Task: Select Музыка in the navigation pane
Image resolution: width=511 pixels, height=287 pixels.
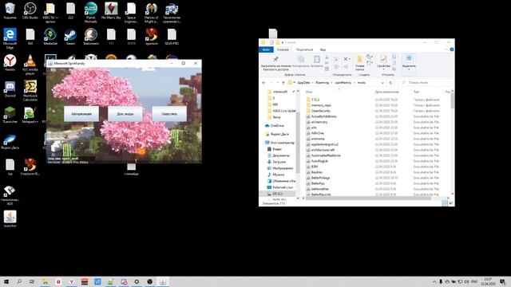Action: [x=275, y=175]
